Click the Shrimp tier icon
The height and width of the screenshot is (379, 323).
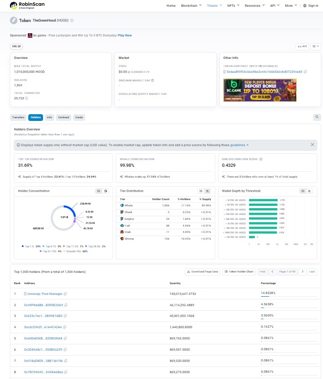click(x=122, y=239)
